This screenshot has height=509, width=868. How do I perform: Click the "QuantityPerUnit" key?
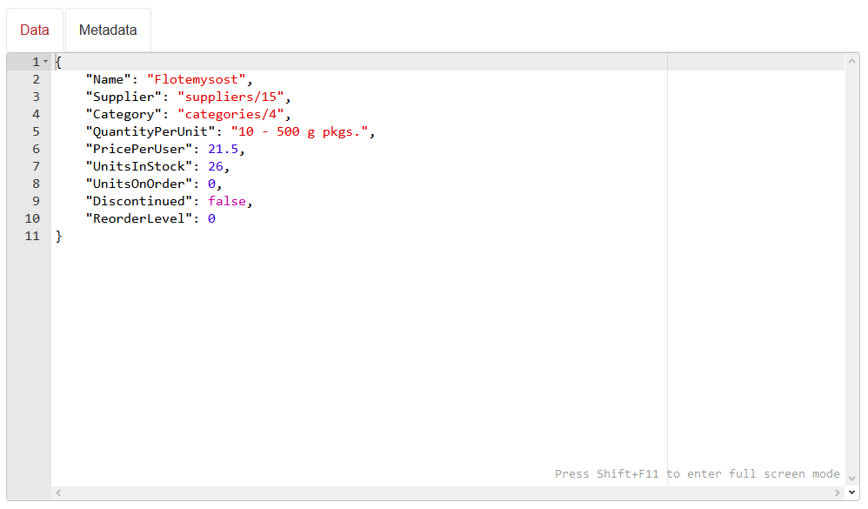pyautogui.click(x=150, y=132)
